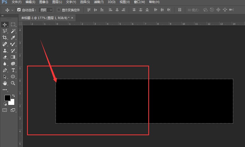Swap foreground and background colors
Screen dimensions: 245x147
(x=14, y=95)
